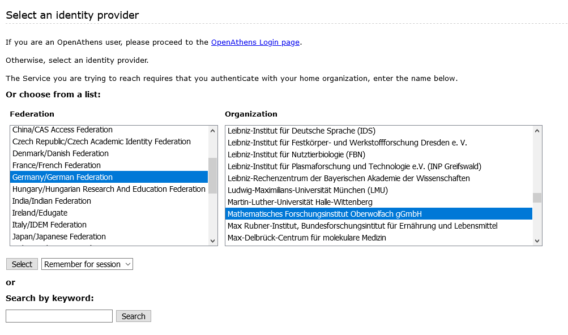
Task: Click the keyword search text field
Action: pyautogui.click(x=59, y=316)
